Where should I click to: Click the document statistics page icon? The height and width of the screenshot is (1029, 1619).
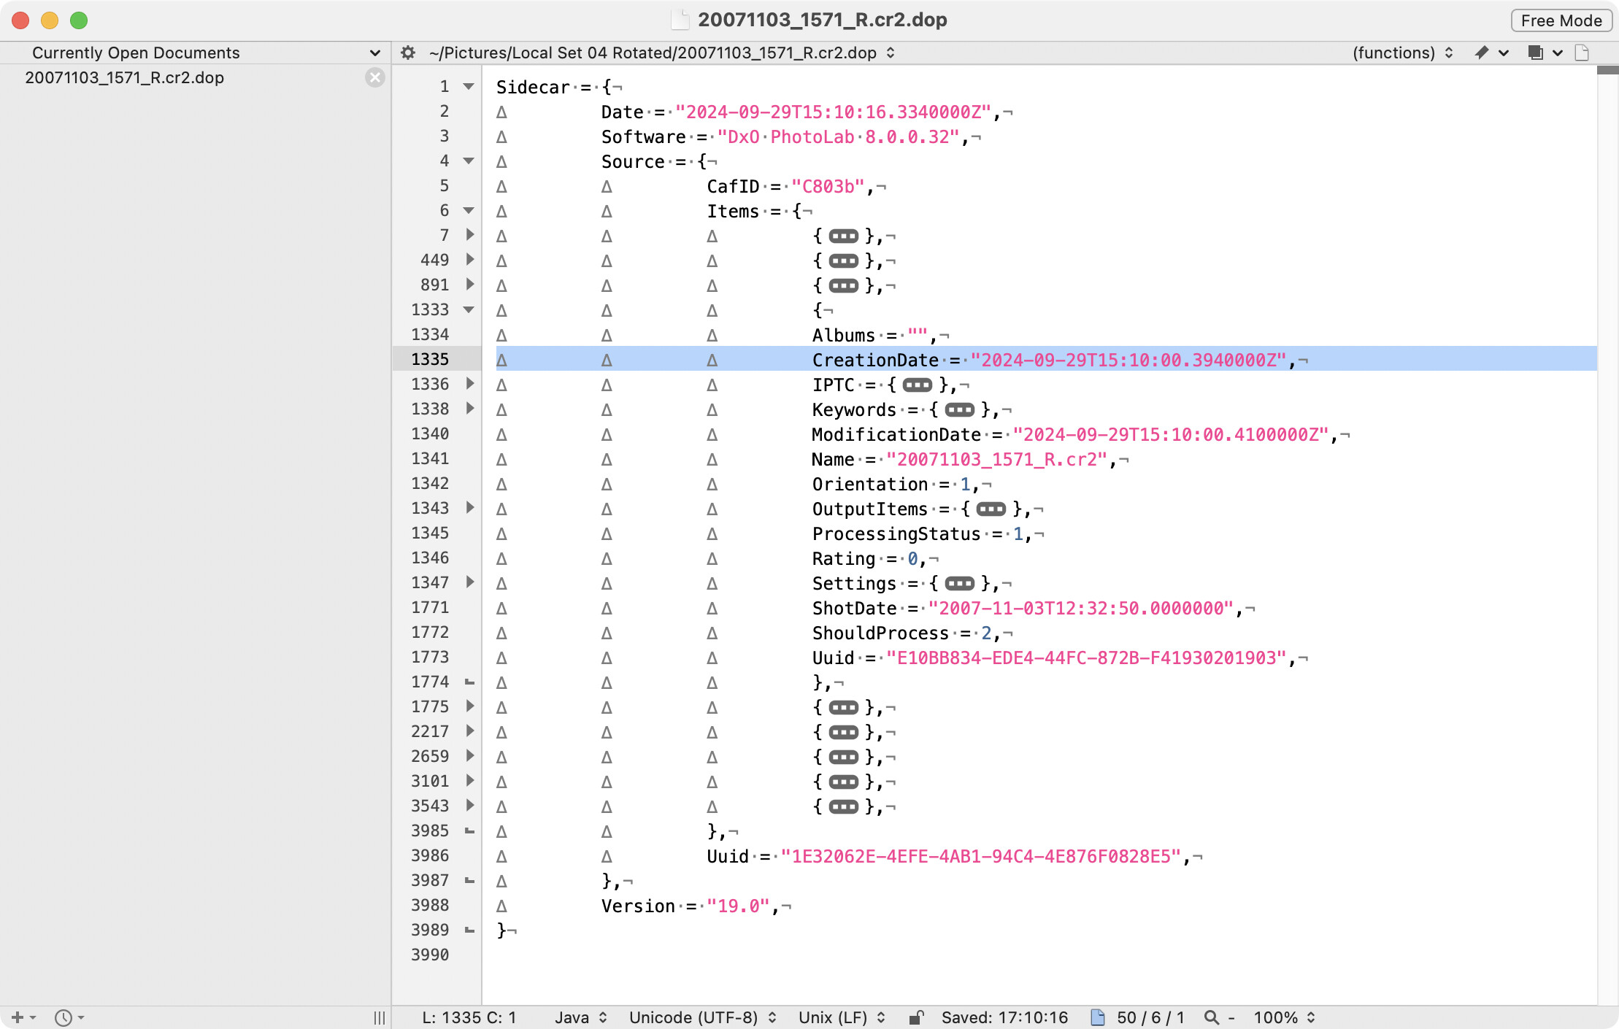point(1097,1017)
